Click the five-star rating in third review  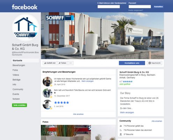pyautogui.click(x=62, y=103)
